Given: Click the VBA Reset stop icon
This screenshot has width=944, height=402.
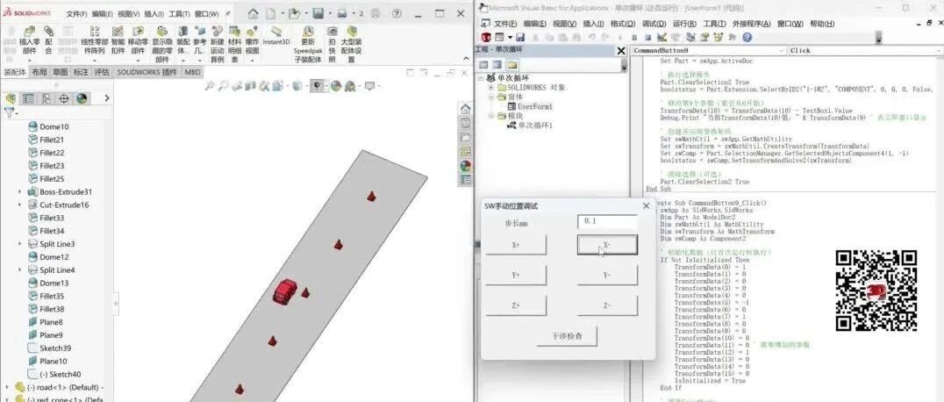Looking at the screenshot, I should click(647, 38).
